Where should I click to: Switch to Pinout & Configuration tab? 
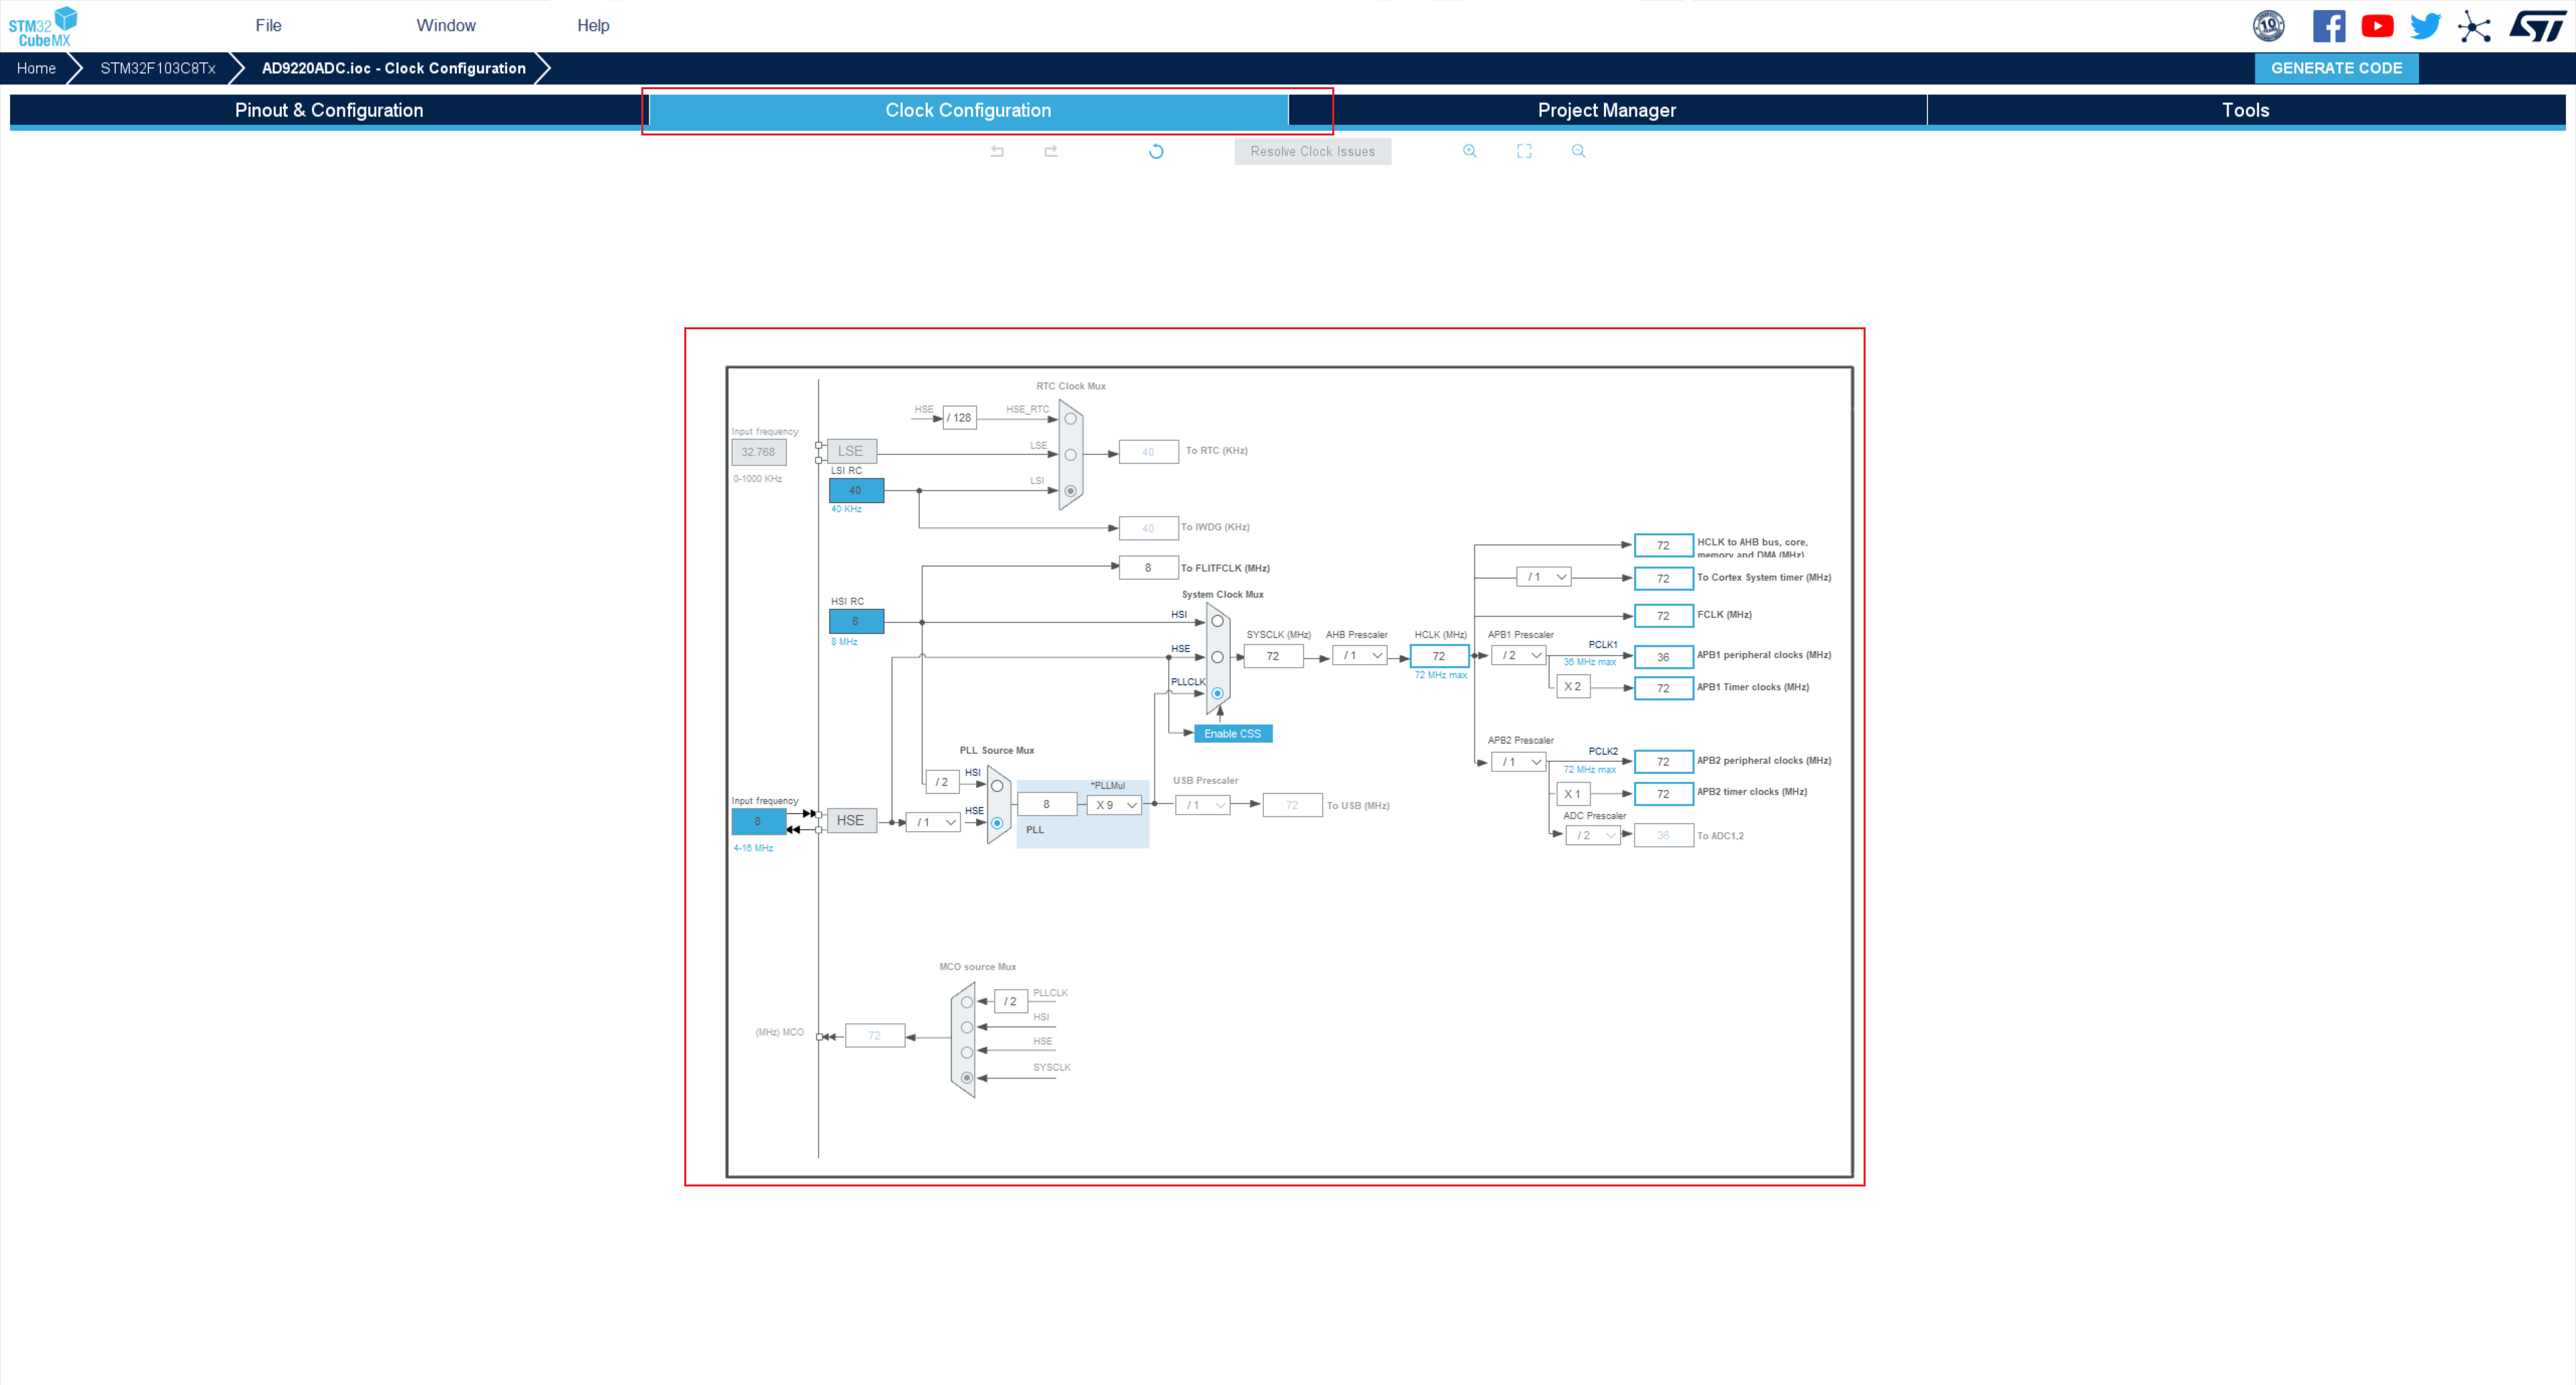[327, 109]
